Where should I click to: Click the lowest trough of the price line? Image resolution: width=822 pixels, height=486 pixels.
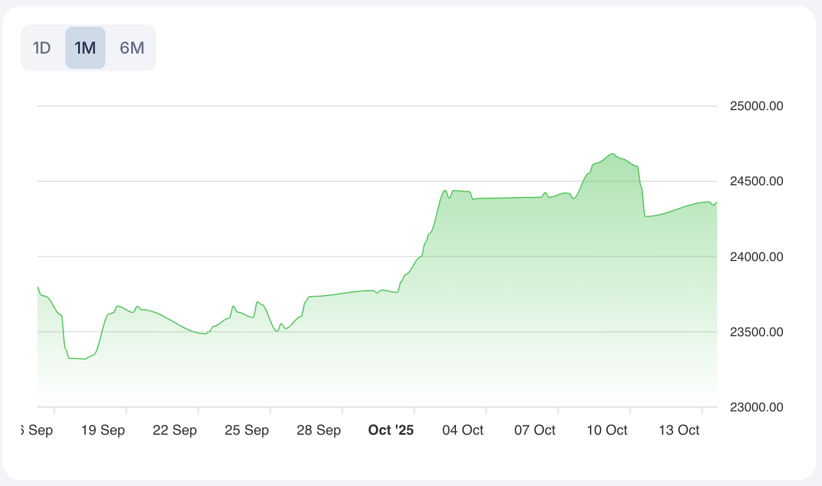[x=85, y=359]
